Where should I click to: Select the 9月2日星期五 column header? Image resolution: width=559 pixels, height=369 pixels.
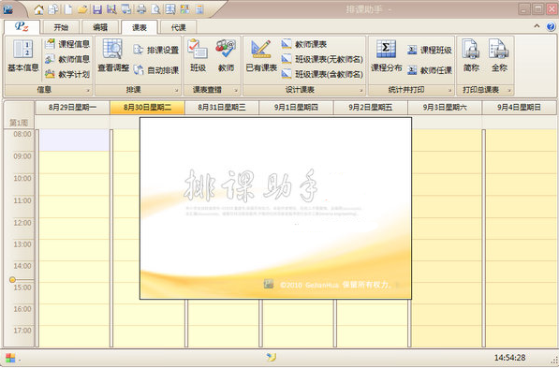[x=371, y=108]
